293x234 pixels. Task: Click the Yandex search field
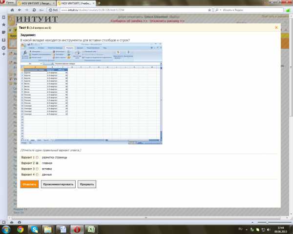(x=252, y=10)
